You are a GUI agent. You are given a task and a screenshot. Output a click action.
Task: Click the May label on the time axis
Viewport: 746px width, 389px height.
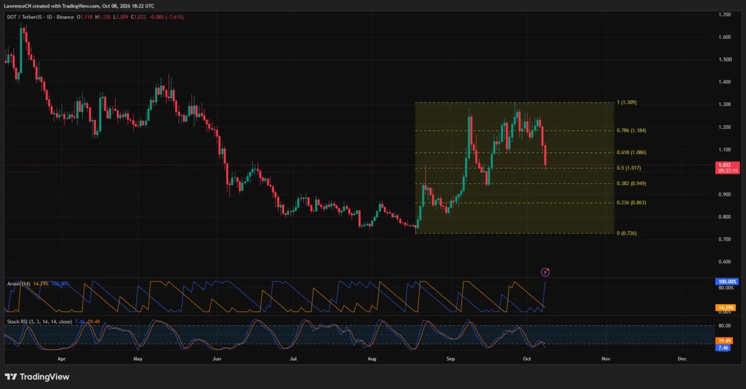138,358
